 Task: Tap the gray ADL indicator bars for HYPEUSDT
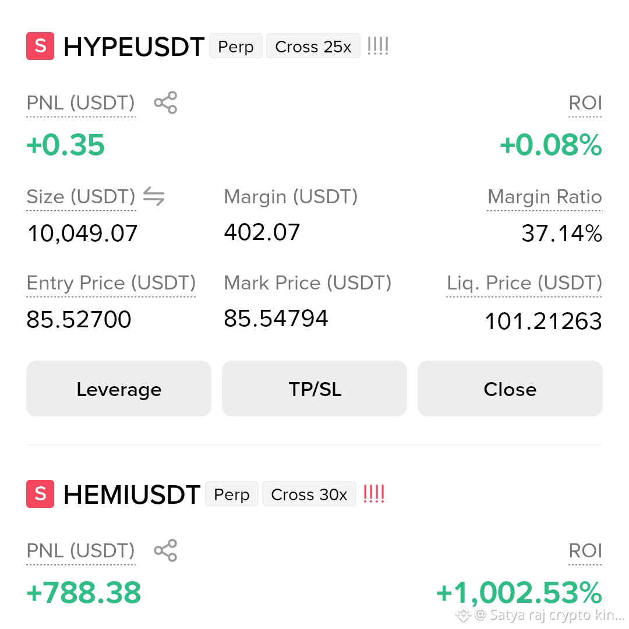pyautogui.click(x=378, y=46)
